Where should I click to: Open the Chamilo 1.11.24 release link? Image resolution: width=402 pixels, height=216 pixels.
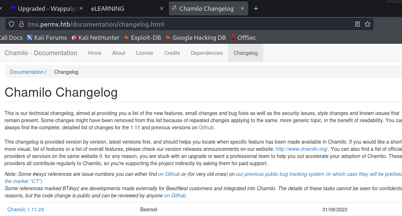(25, 210)
